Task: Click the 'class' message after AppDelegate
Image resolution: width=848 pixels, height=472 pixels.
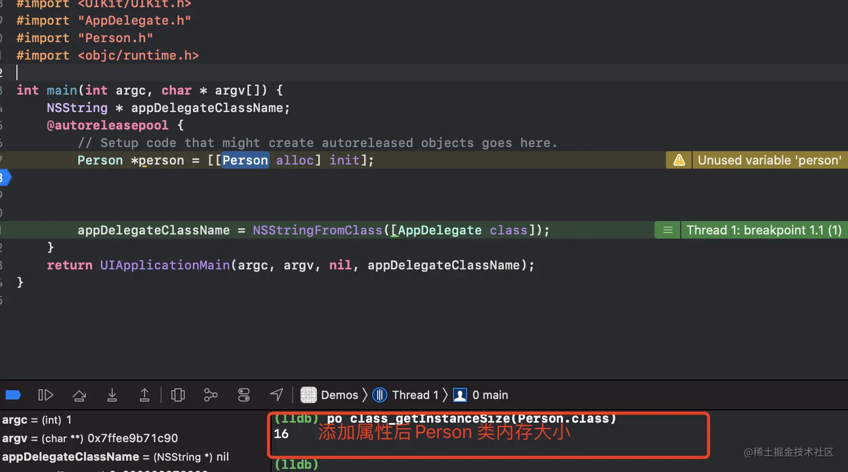Action: click(509, 230)
